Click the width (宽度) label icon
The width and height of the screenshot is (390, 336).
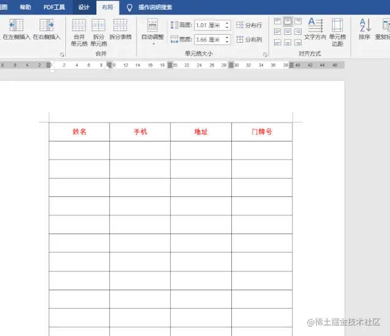pos(175,39)
